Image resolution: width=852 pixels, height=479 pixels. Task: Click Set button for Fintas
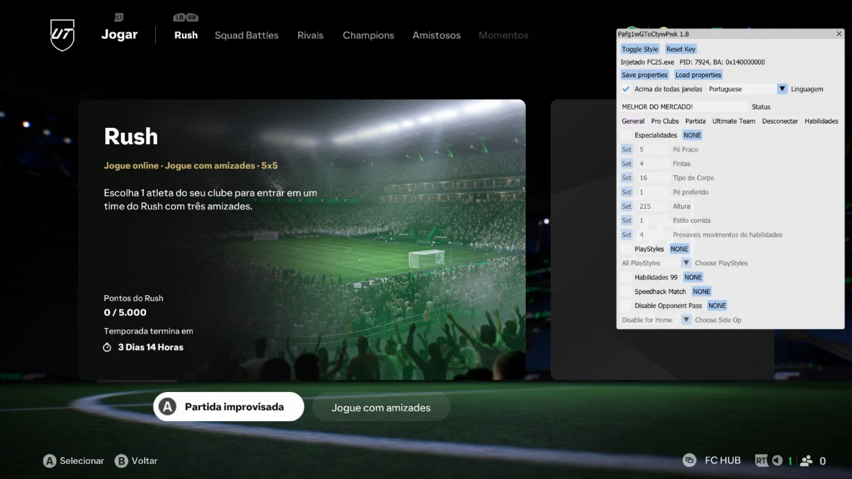pos(627,164)
